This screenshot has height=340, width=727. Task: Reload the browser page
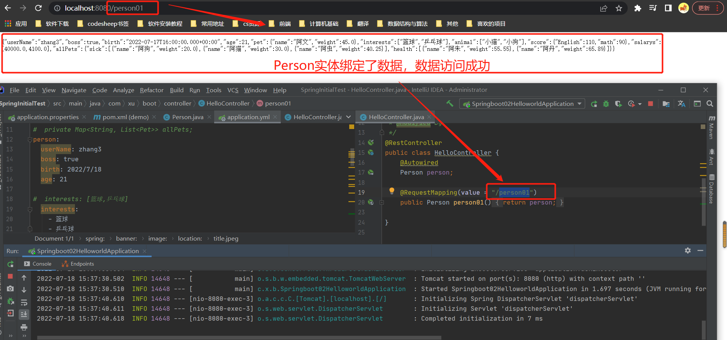(x=38, y=8)
